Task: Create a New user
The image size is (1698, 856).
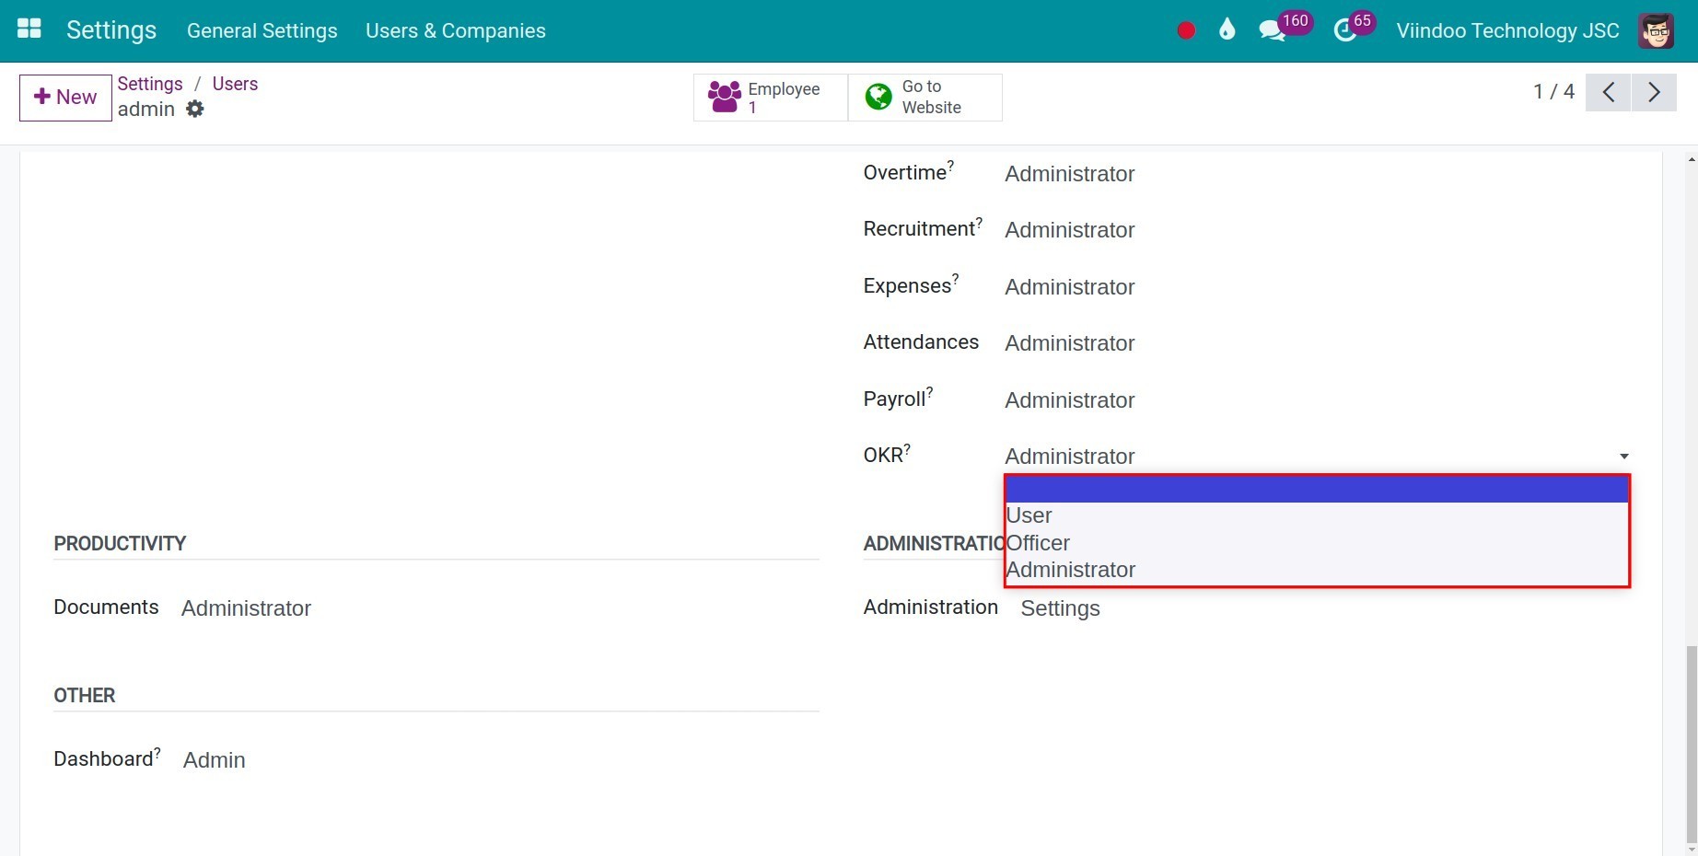Action: point(65,98)
